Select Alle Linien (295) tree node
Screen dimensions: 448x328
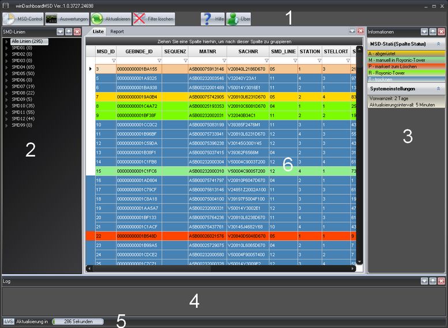[29, 42]
